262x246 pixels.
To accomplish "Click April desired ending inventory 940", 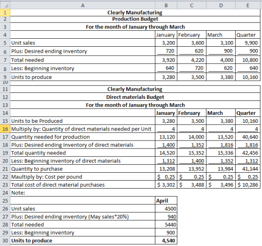I will click(172, 217).
